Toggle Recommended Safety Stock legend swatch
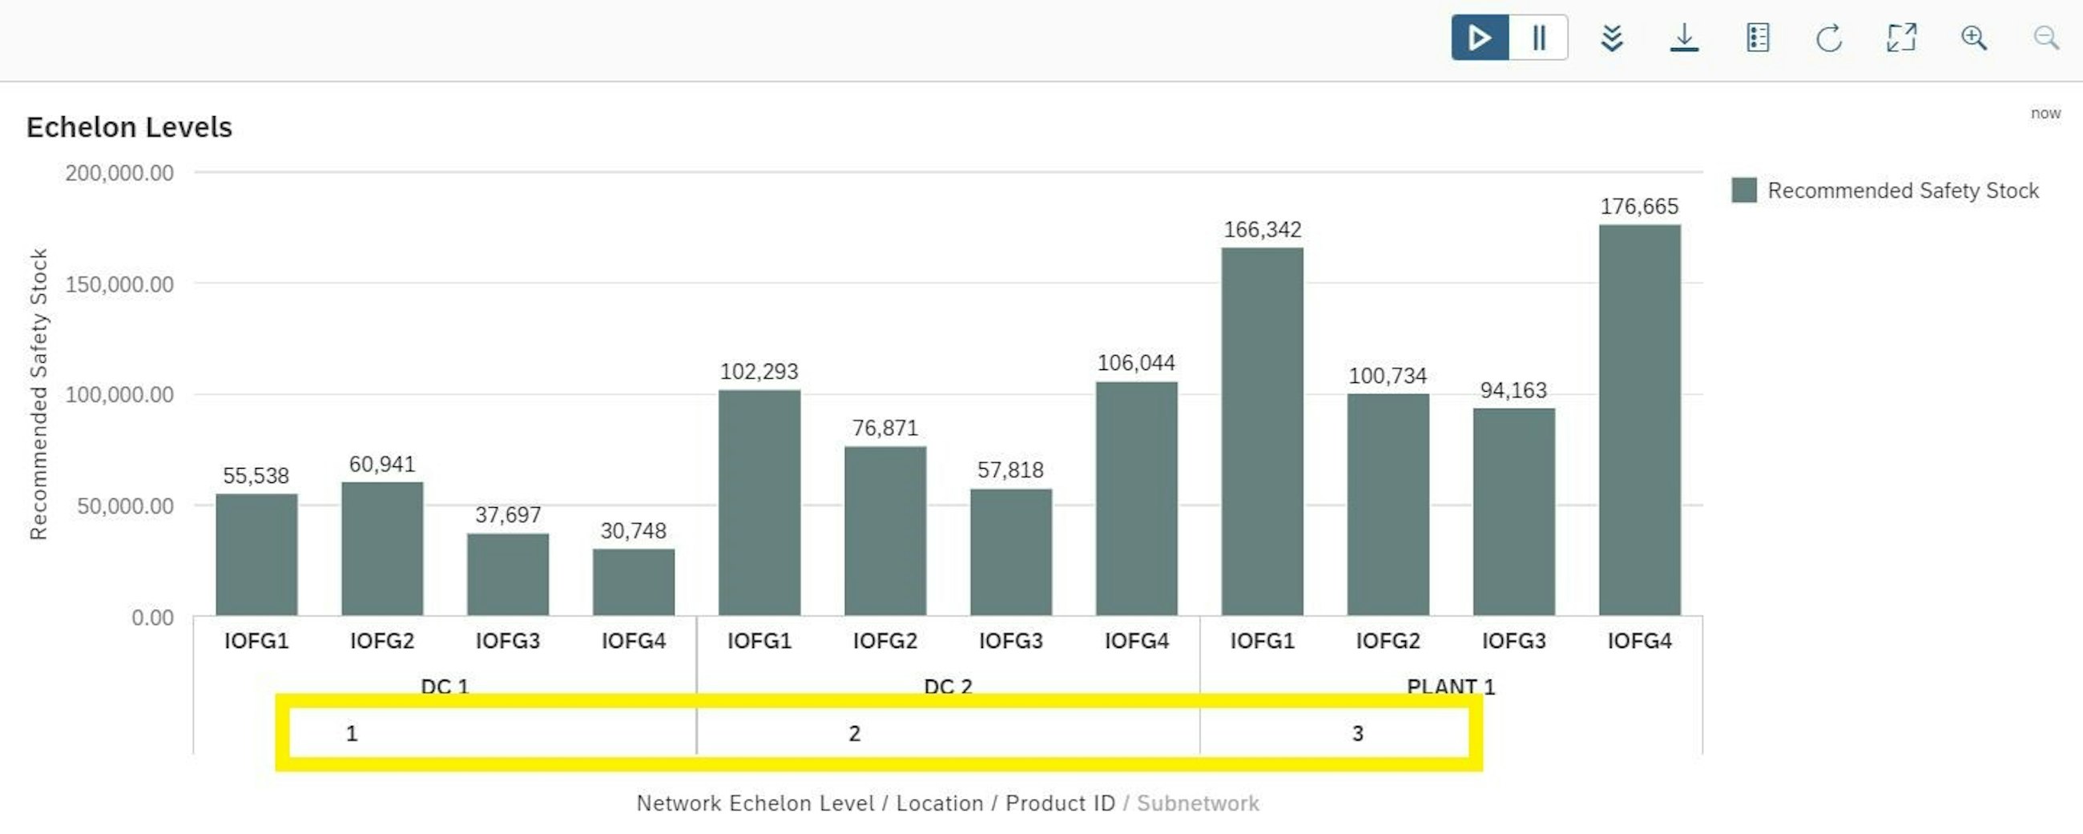2083x834 pixels. (x=1743, y=190)
